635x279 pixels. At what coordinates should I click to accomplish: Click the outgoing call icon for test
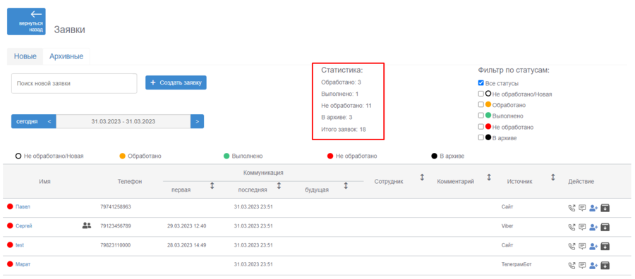point(571,247)
